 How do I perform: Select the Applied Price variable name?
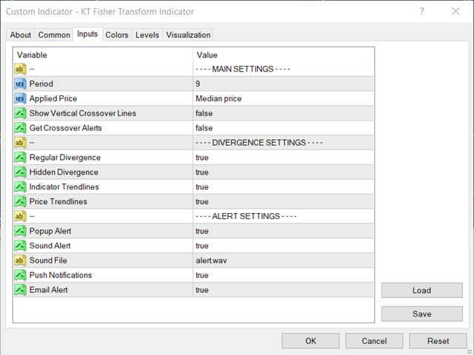pyautogui.click(x=53, y=98)
